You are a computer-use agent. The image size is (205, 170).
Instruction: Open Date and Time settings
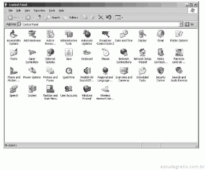tap(124, 36)
